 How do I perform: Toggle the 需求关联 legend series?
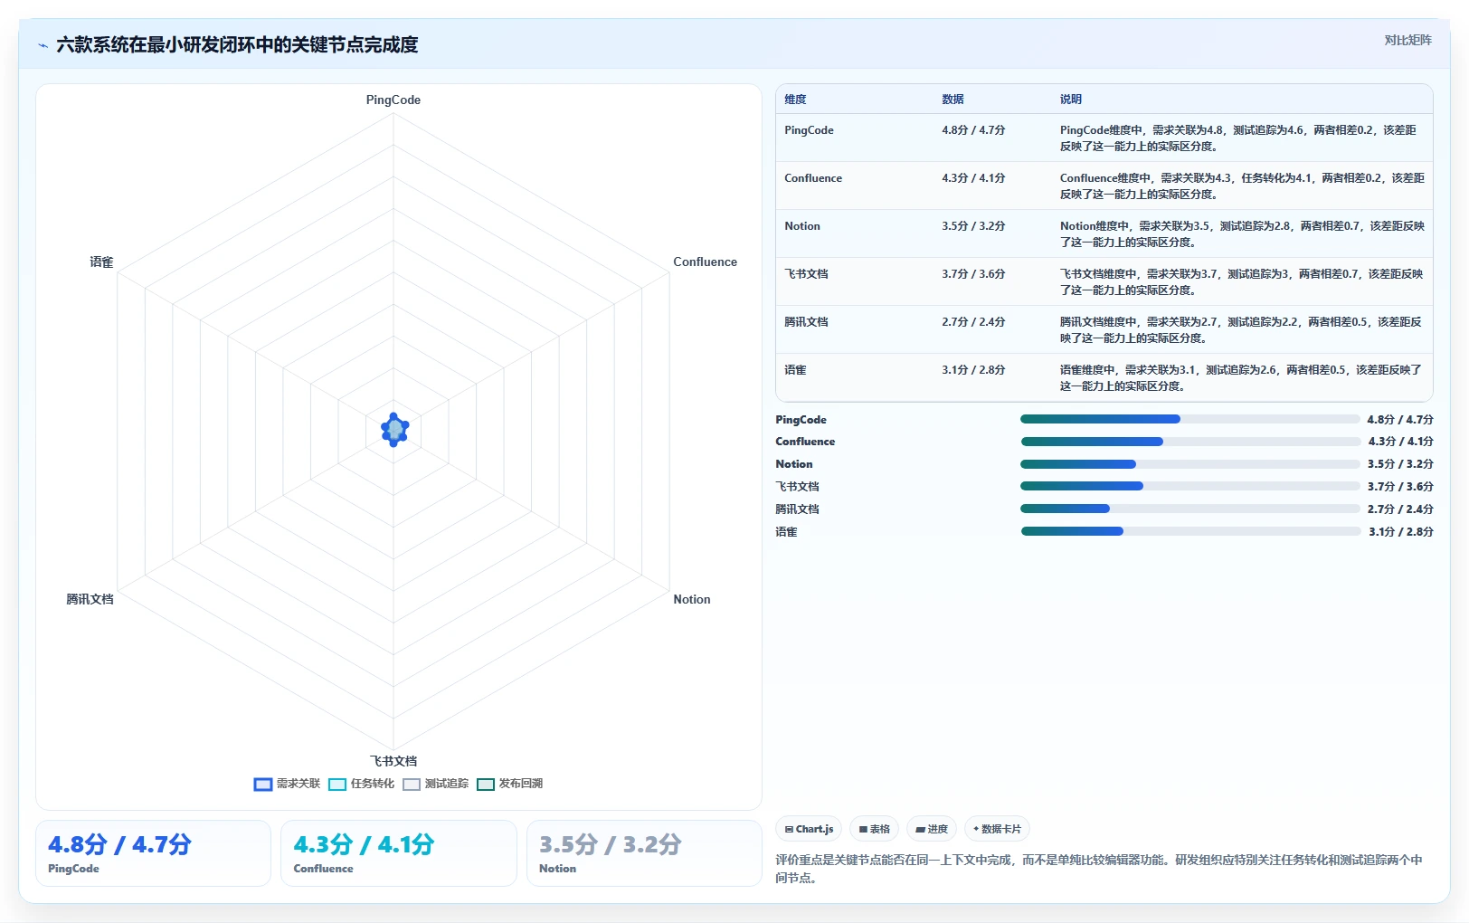288,784
